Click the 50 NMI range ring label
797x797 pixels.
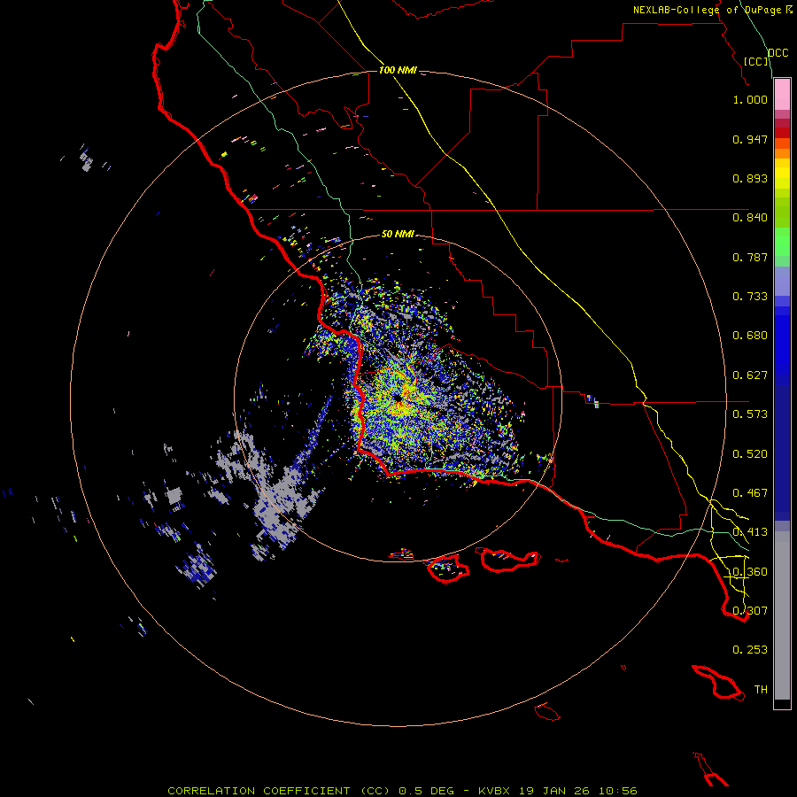point(398,234)
